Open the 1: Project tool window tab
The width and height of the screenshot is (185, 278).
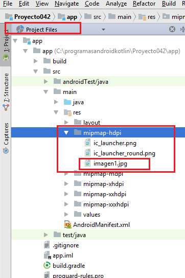(6, 45)
